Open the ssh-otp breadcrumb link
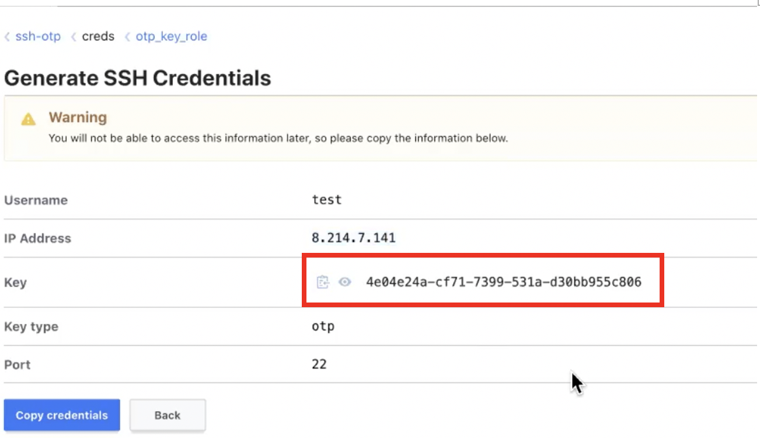Screen dimensions: 760x438 coord(39,36)
